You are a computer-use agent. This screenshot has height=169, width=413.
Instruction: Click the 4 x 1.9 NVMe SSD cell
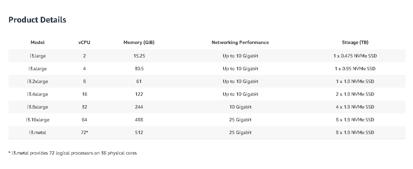[x=355, y=107]
